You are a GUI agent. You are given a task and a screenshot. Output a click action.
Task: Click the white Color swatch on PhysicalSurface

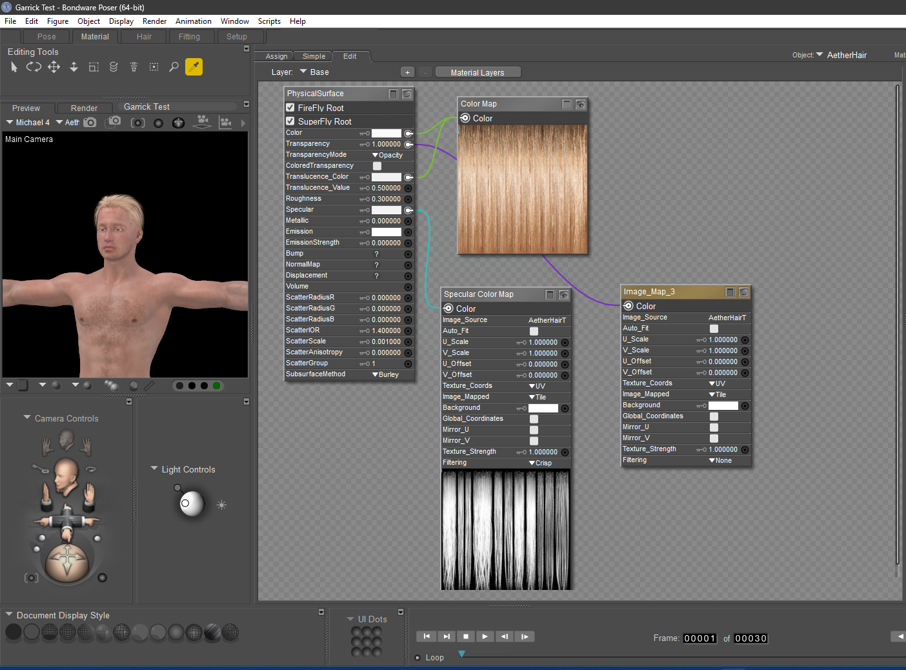tap(387, 133)
